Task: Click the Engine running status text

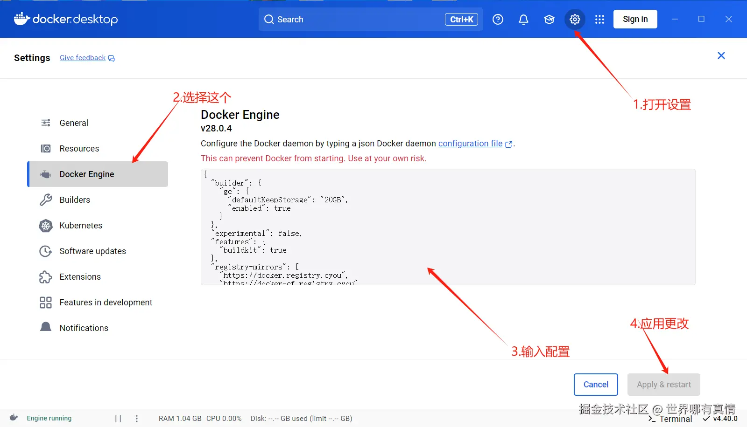Action: click(49, 418)
